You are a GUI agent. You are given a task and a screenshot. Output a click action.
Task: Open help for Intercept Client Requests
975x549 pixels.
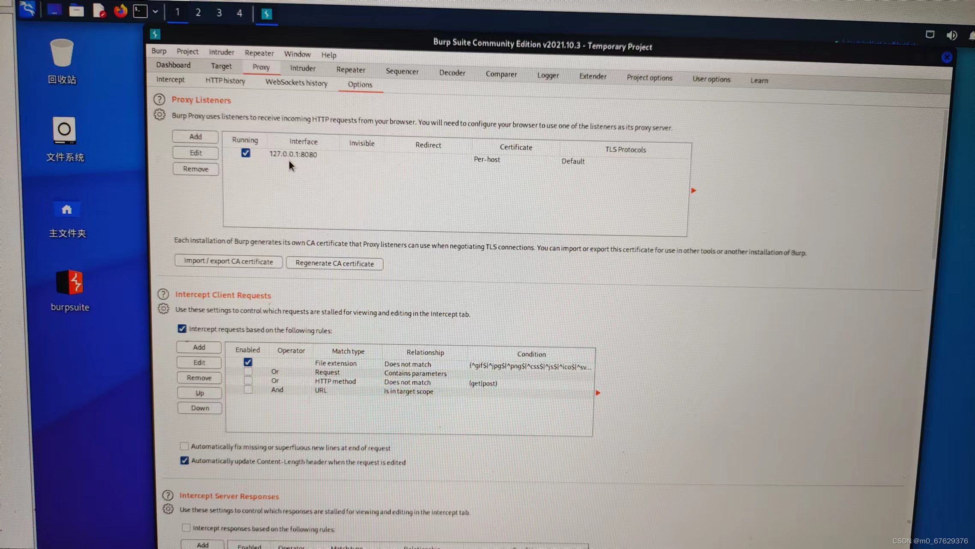[163, 294]
